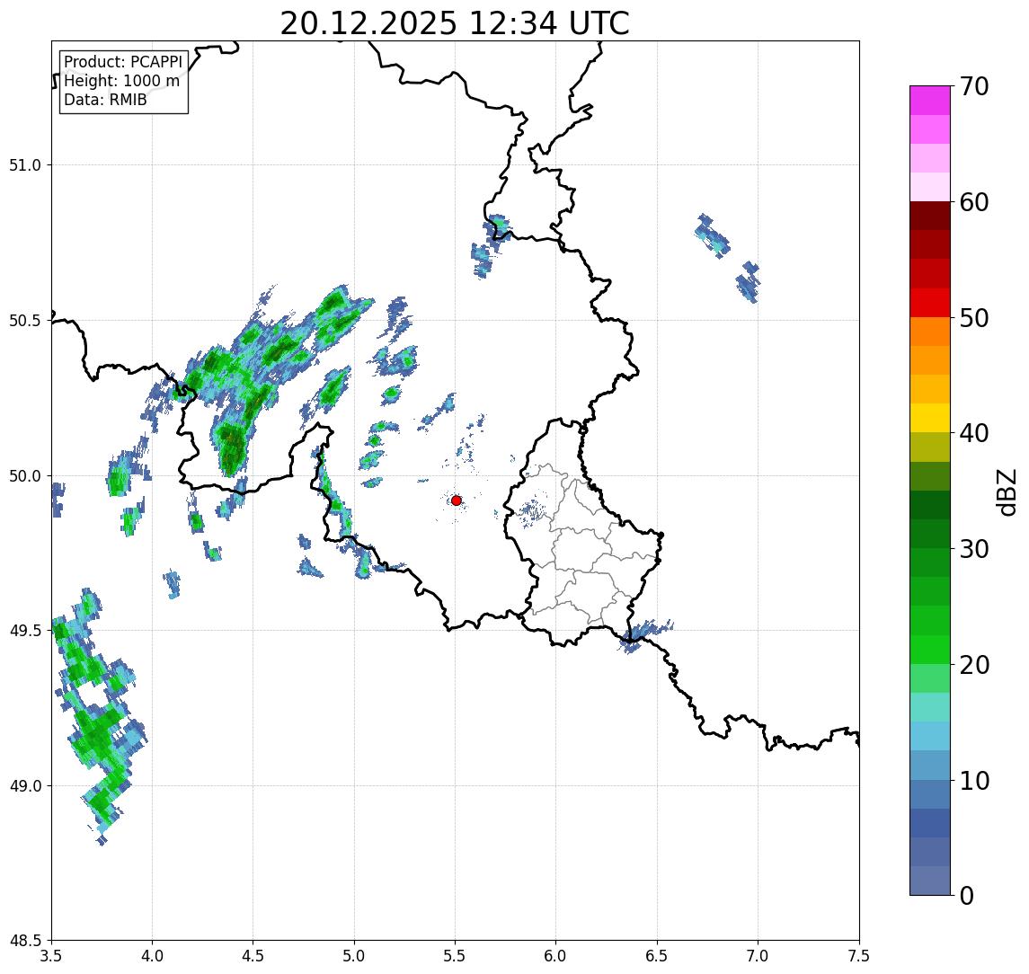Image resolution: width=1029 pixels, height=974 pixels.
Task: Click the bright green colorbar segment just above 20
Action: [930, 650]
